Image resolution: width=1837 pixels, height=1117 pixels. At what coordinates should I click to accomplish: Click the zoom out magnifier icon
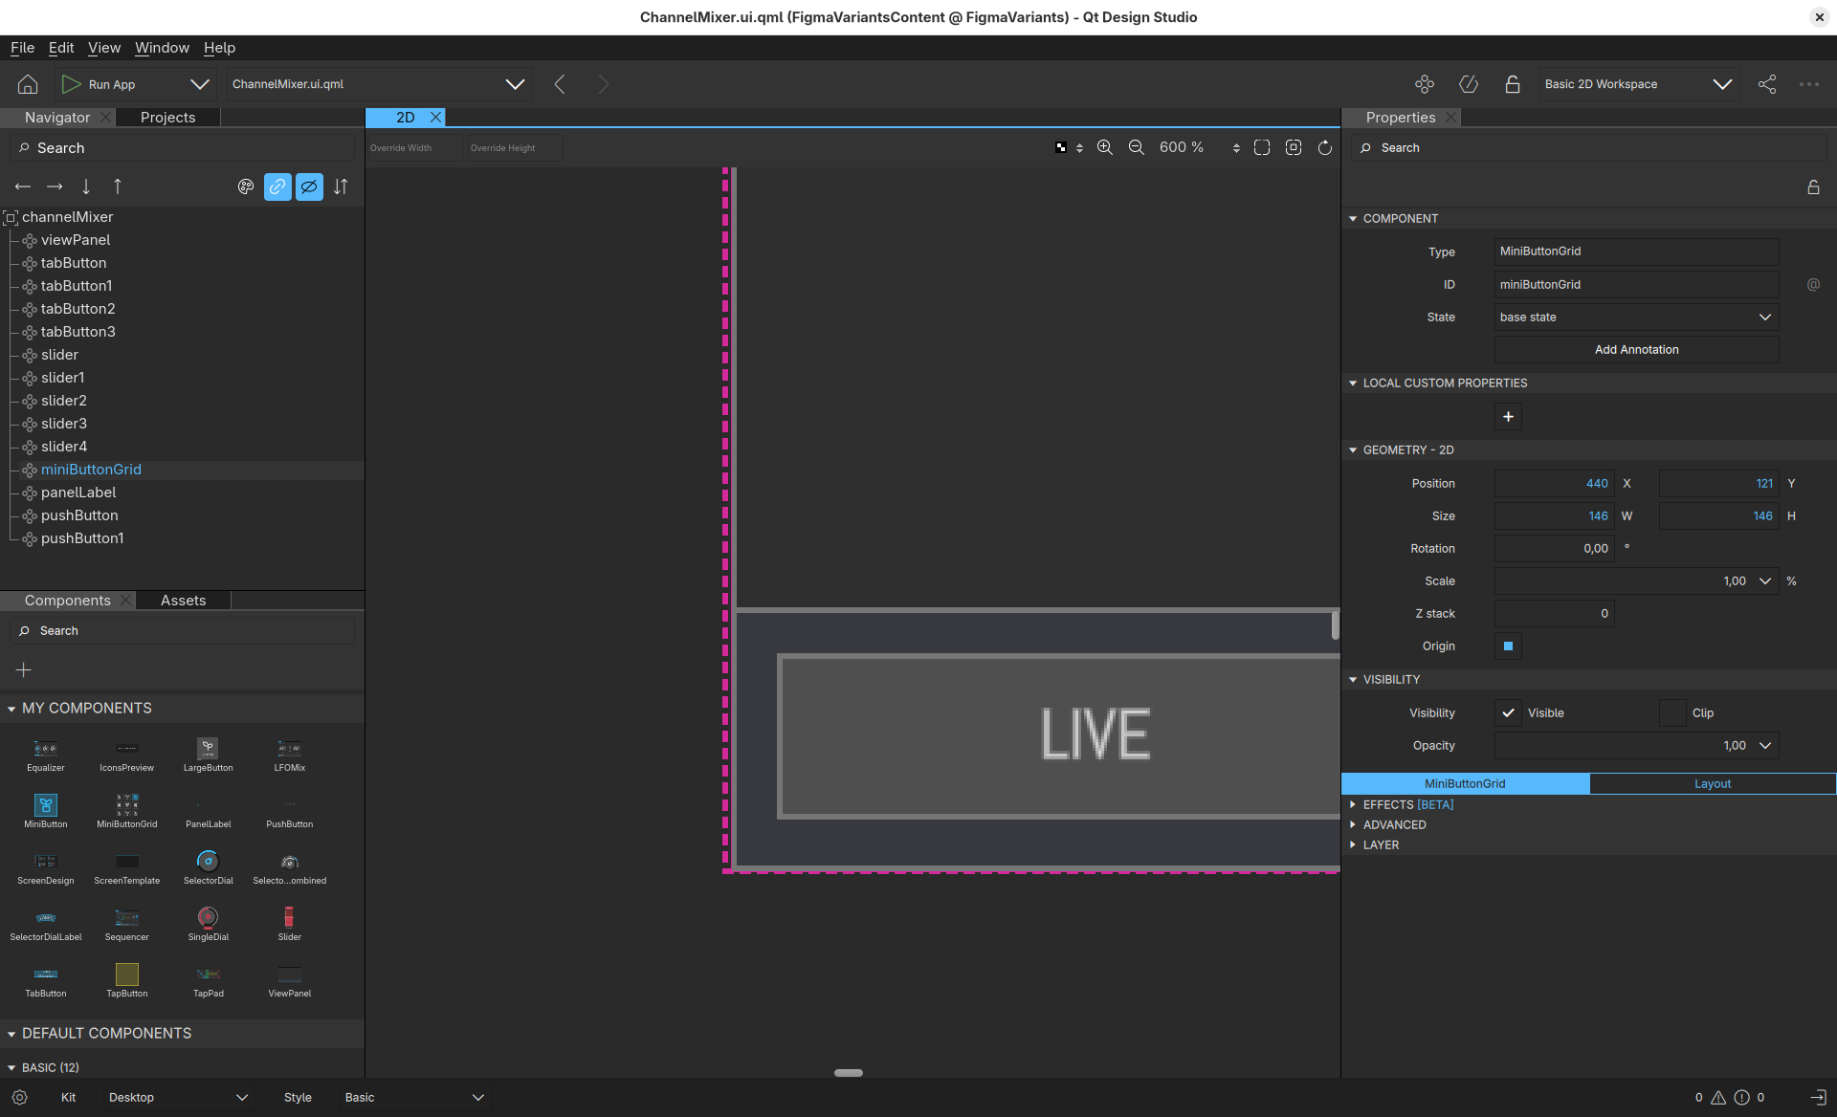1137,147
